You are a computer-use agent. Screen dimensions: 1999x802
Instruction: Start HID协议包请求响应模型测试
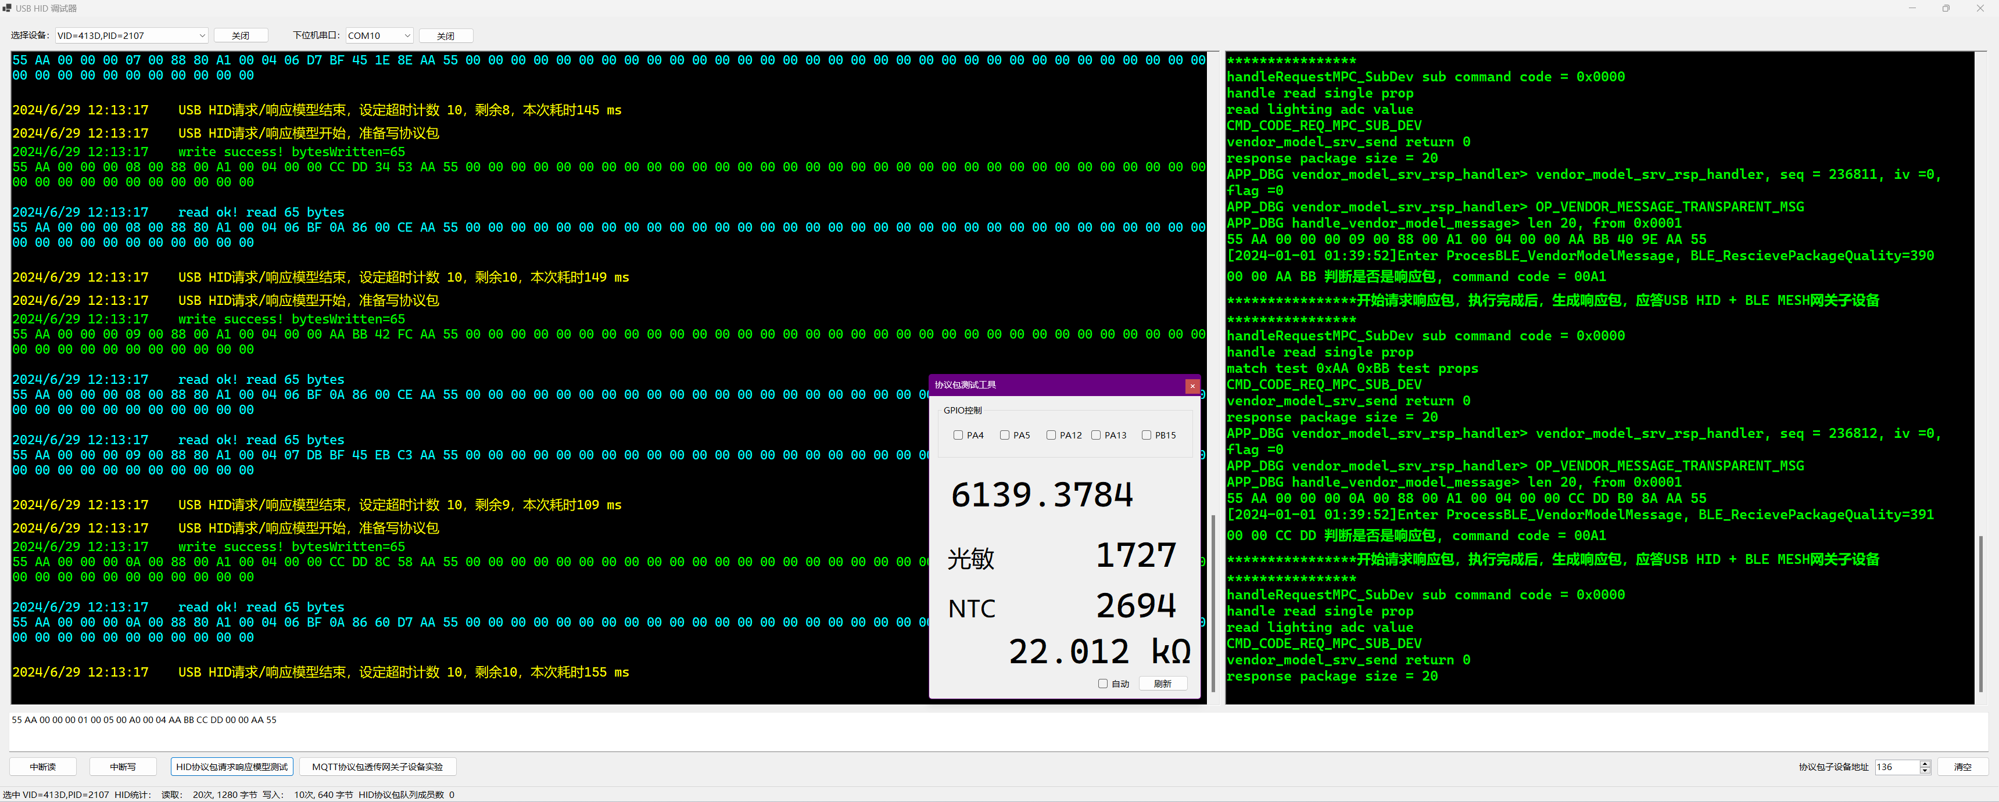pos(231,767)
